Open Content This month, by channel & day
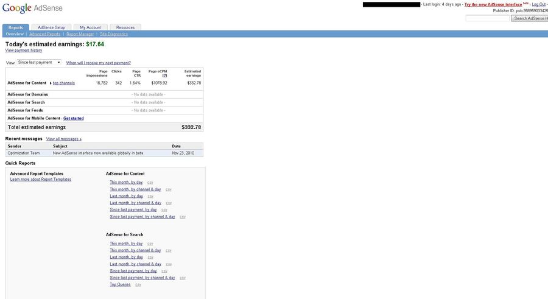This screenshot has width=548, height=299. (x=135, y=189)
